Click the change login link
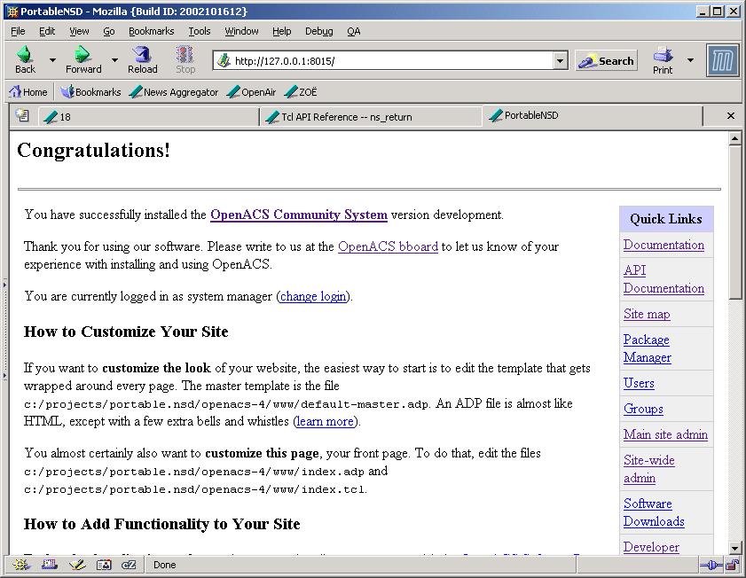 pyautogui.click(x=313, y=297)
